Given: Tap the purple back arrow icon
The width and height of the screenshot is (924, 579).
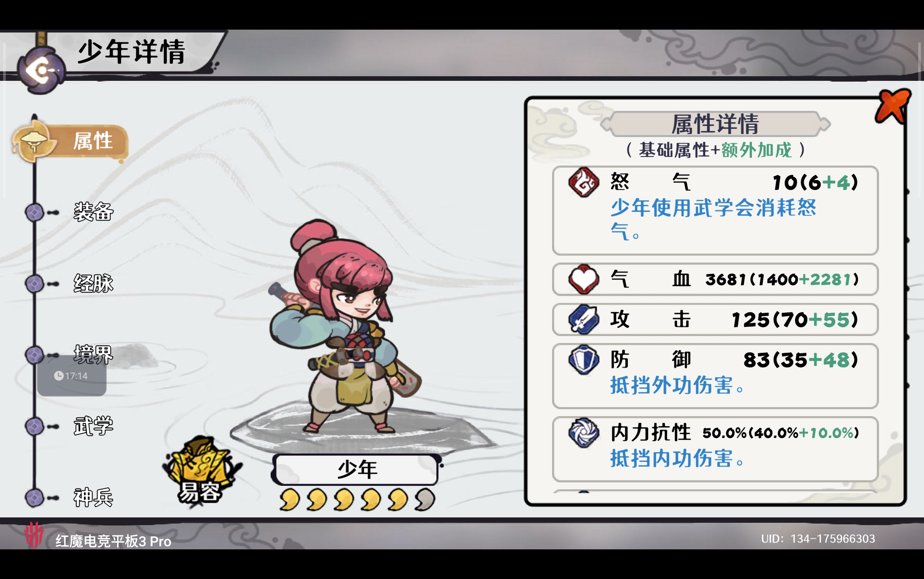Looking at the screenshot, I should click(x=41, y=70).
